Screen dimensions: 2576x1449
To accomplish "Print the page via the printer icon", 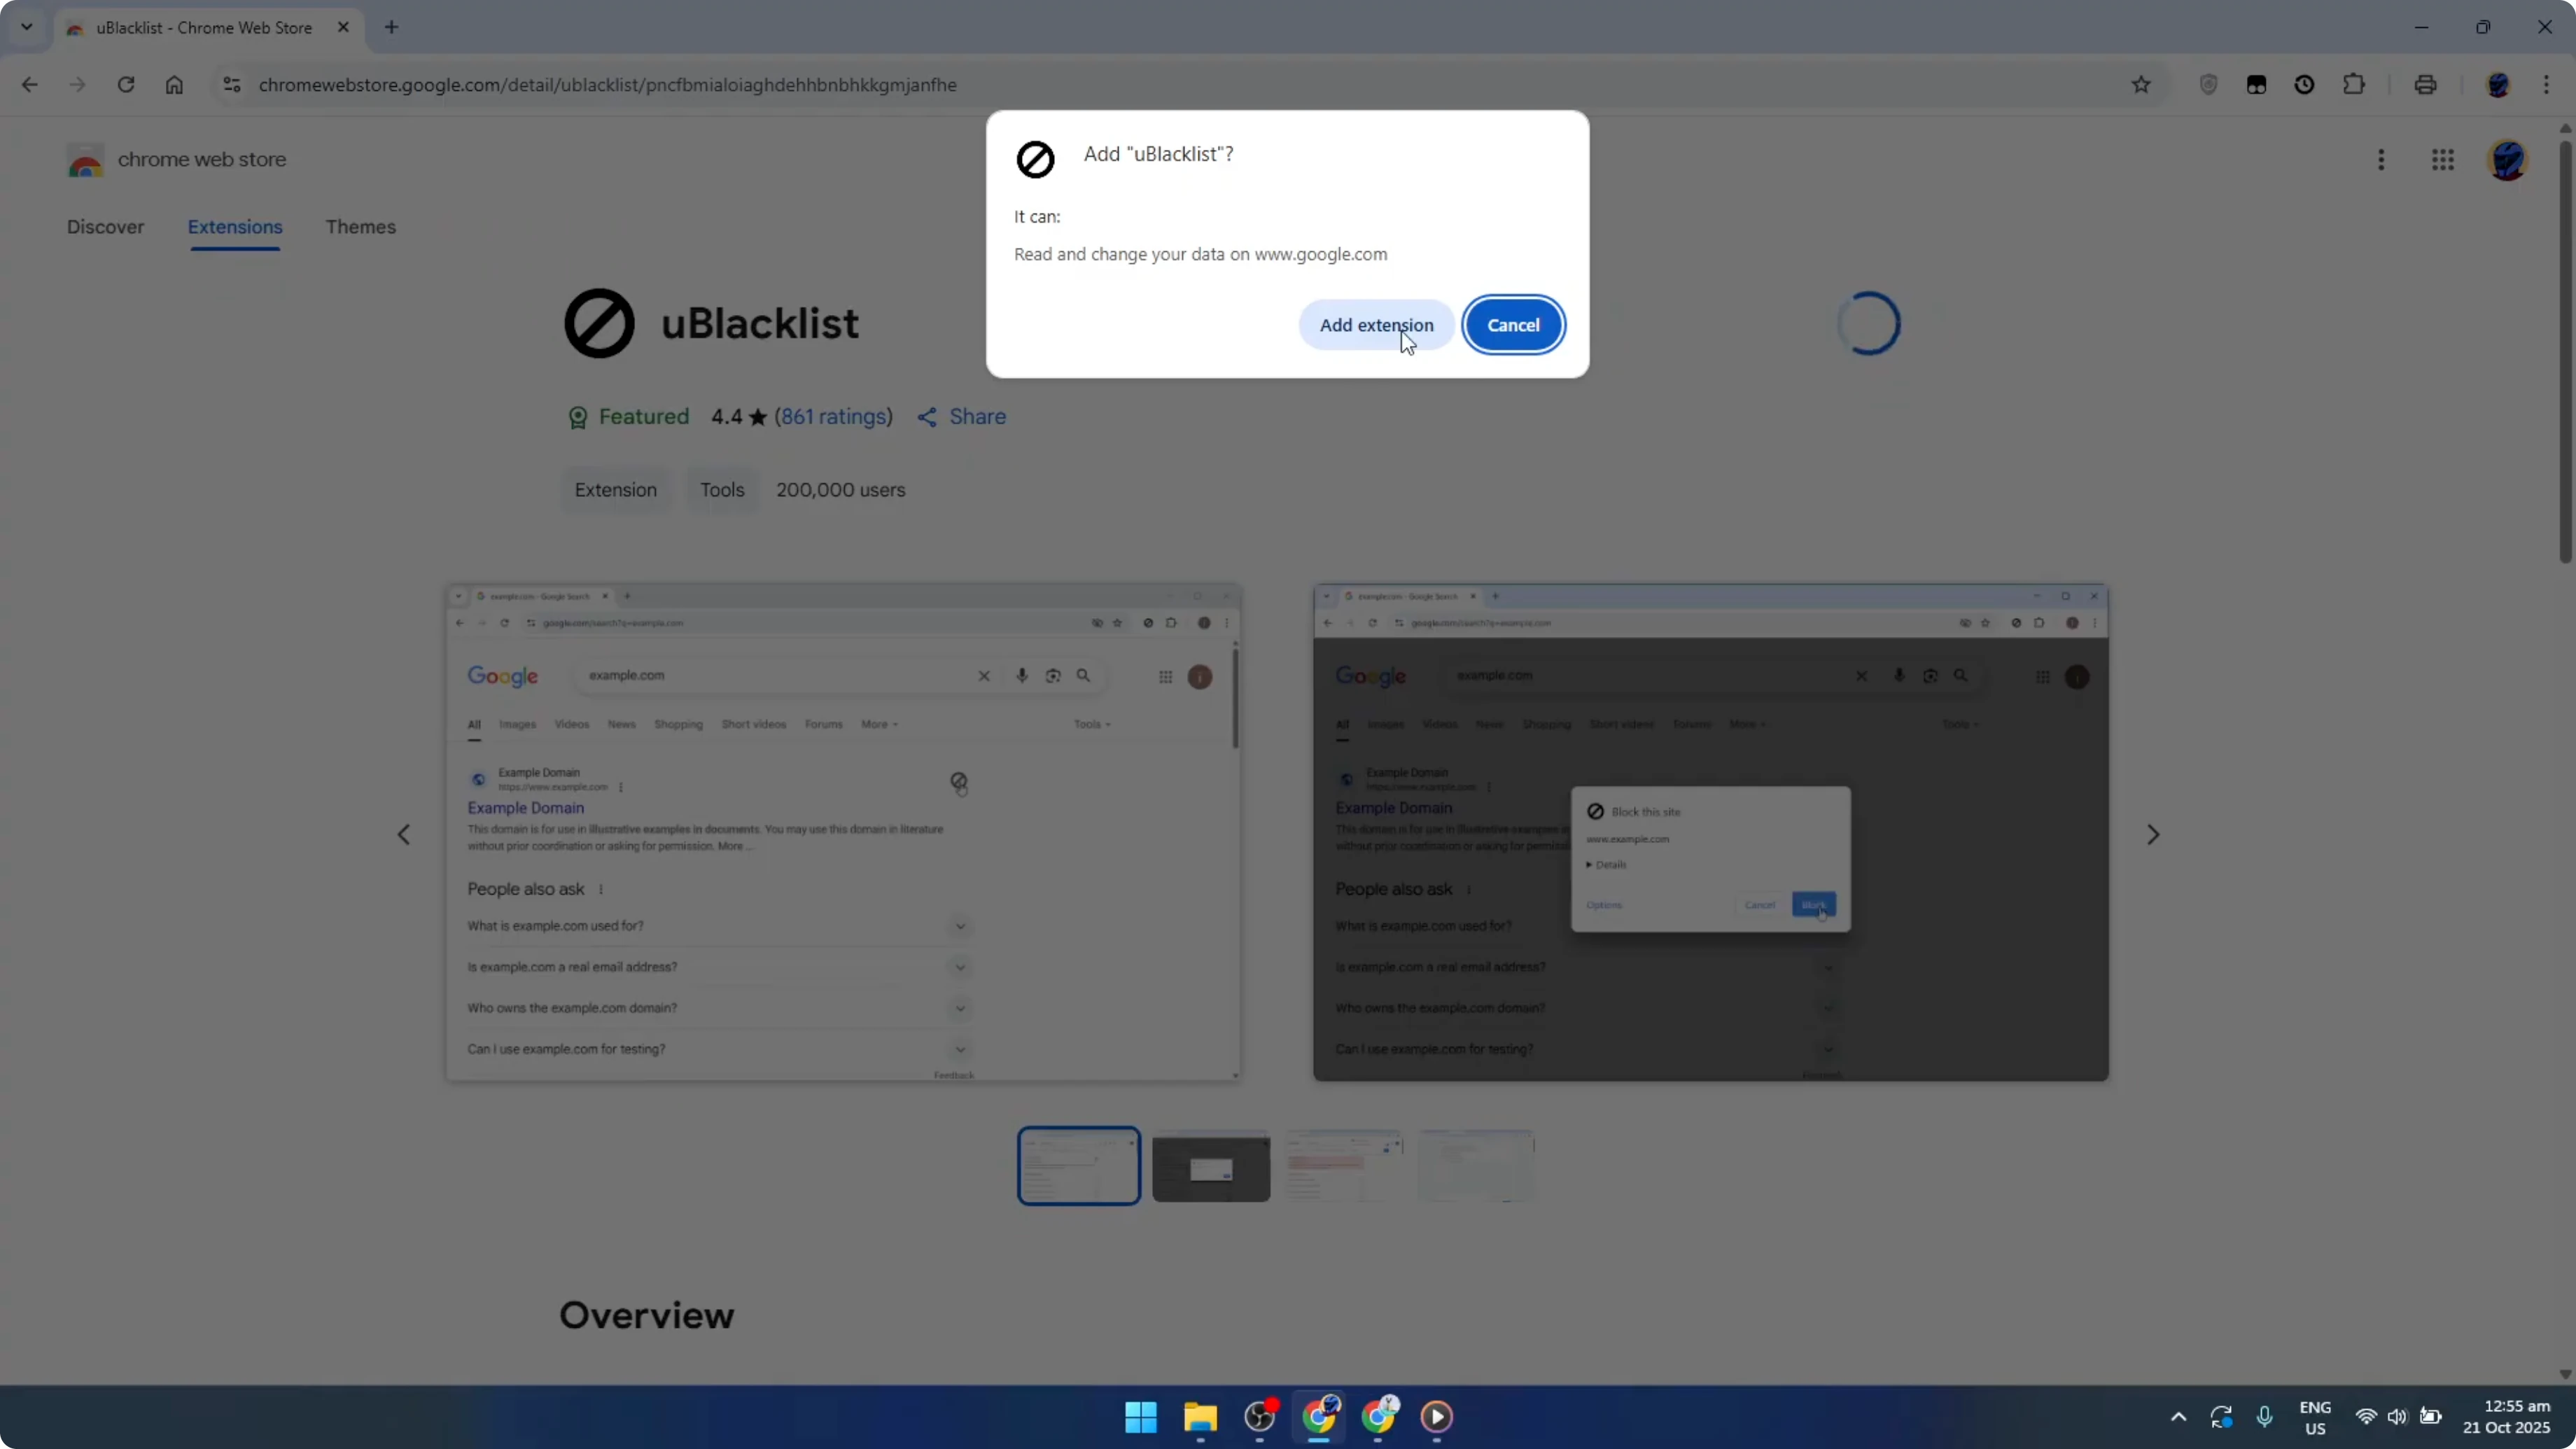I will (2426, 84).
